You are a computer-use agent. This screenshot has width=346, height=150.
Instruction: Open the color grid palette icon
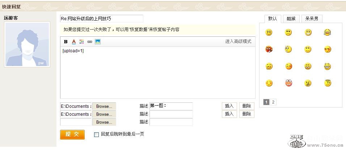(x=81, y=41)
